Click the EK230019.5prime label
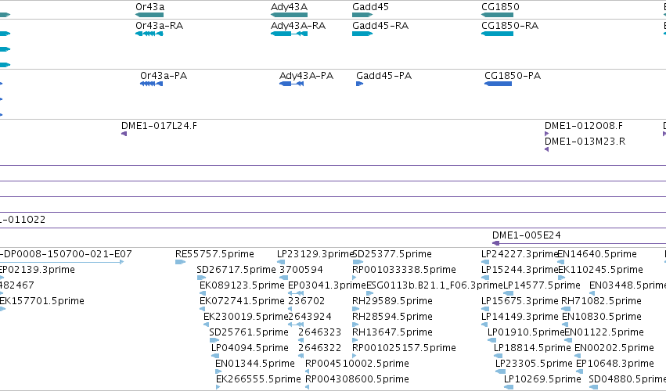Screen dimensions: 666x391 pyautogui.click(x=246, y=317)
